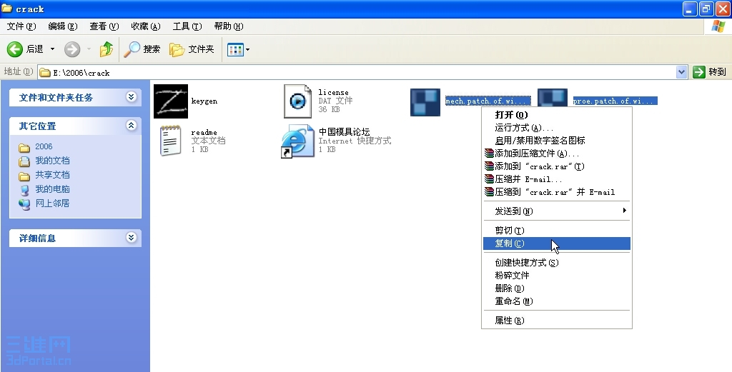Click the readme file name
Image resolution: width=732 pixels, height=372 pixels.
click(204, 132)
